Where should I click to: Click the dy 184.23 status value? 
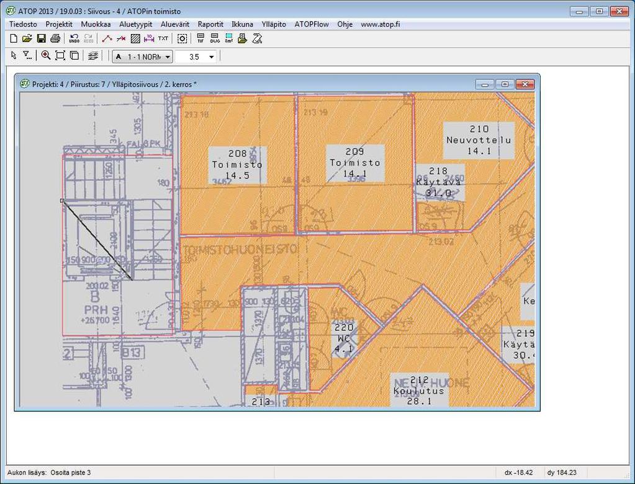coord(561,472)
